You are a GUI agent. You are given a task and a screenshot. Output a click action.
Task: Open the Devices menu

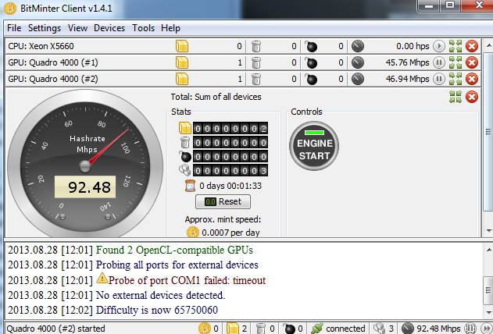tap(109, 28)
